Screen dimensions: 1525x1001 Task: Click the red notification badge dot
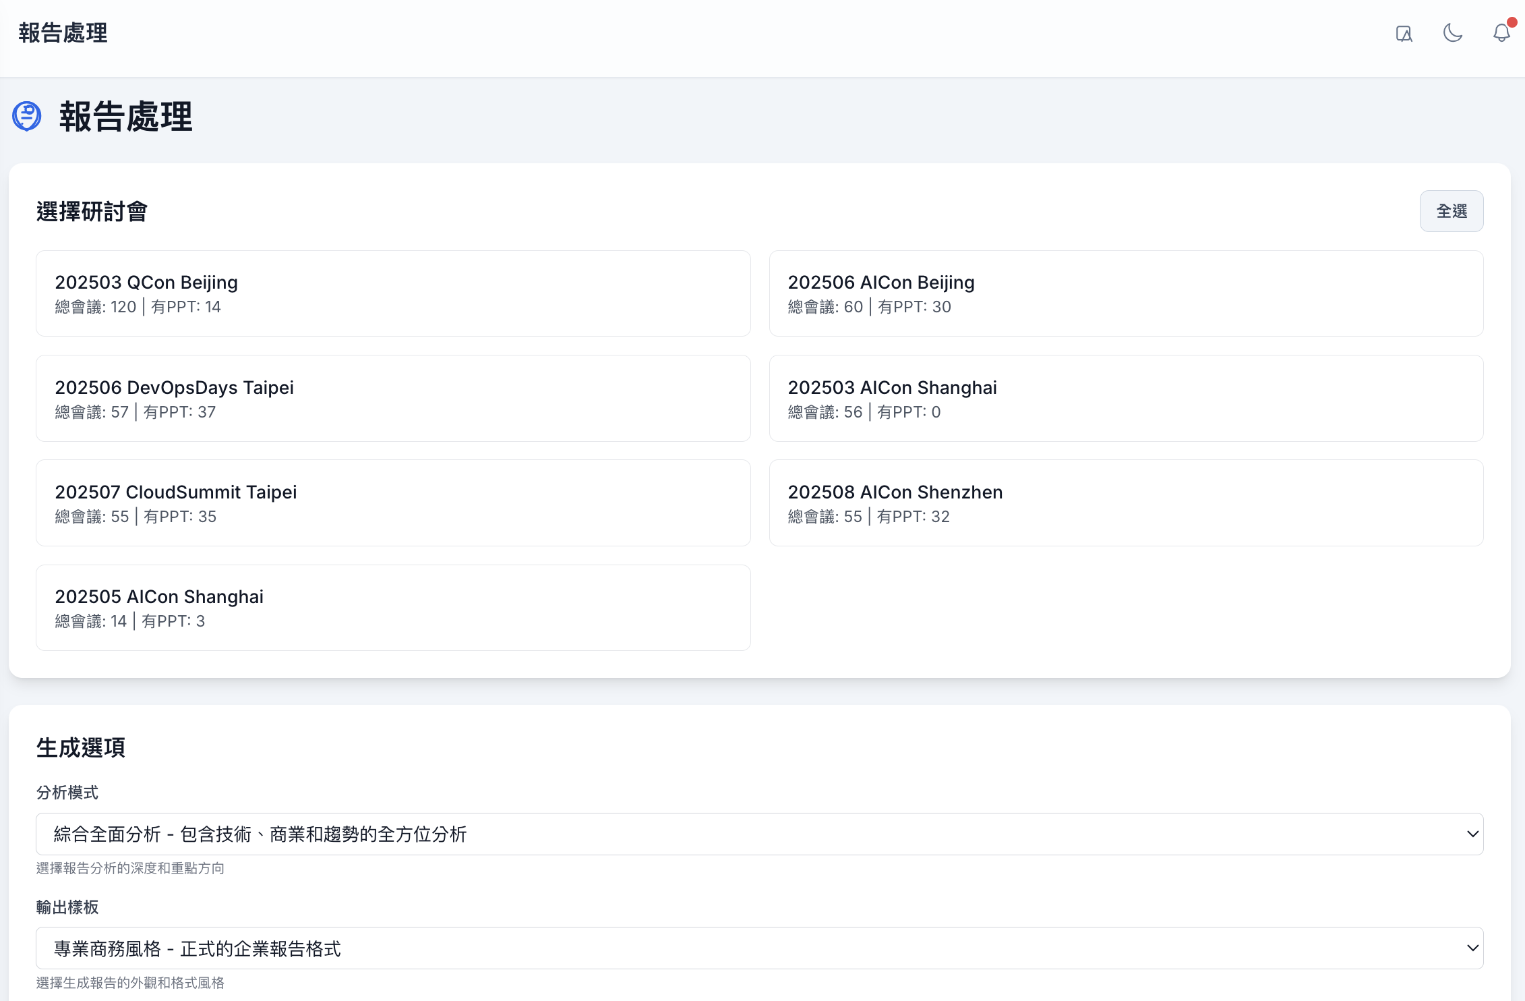pos(1512,23)
